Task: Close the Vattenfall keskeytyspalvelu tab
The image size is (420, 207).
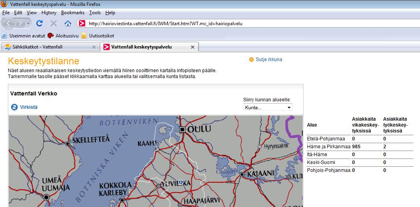Action: pyautogui.click(x=192, y=47)
